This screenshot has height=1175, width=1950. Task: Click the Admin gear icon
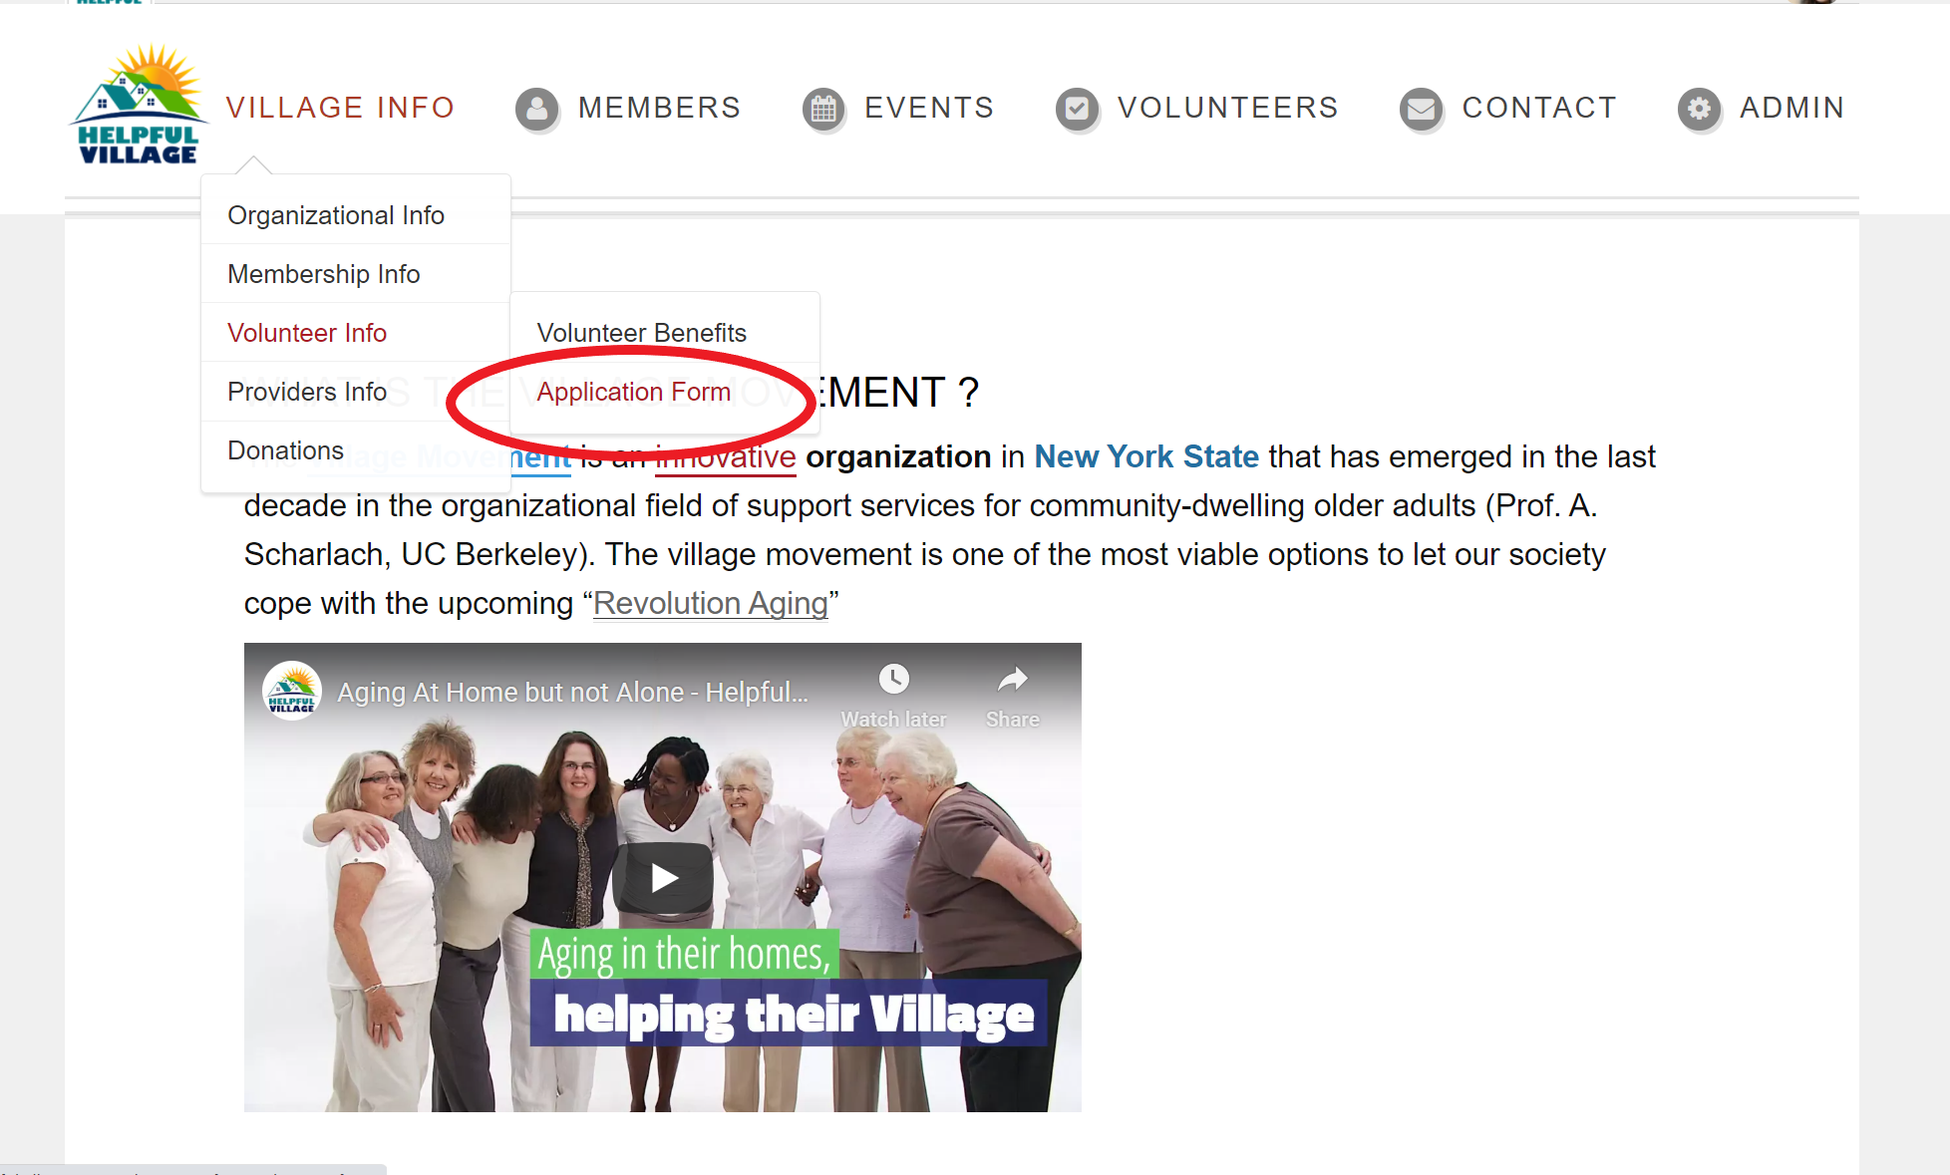click(x=1699, y=109)
